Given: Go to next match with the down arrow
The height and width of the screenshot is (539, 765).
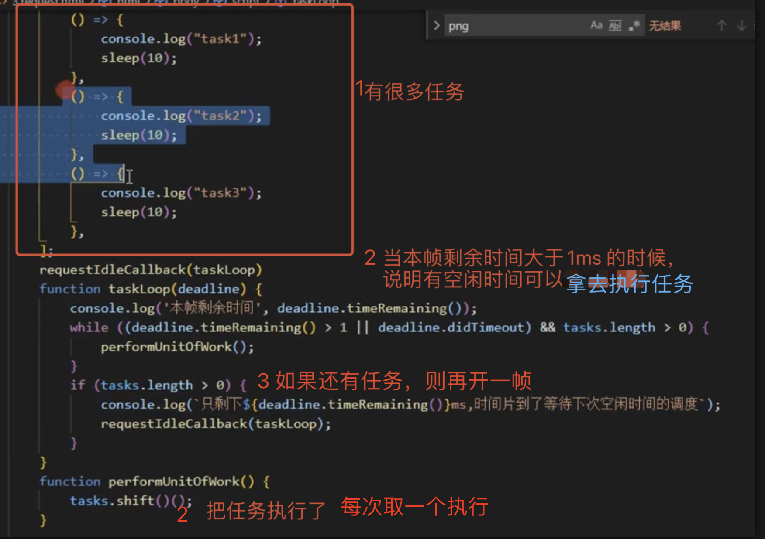Looking at the screenshot, I should [x=742, y=26].
